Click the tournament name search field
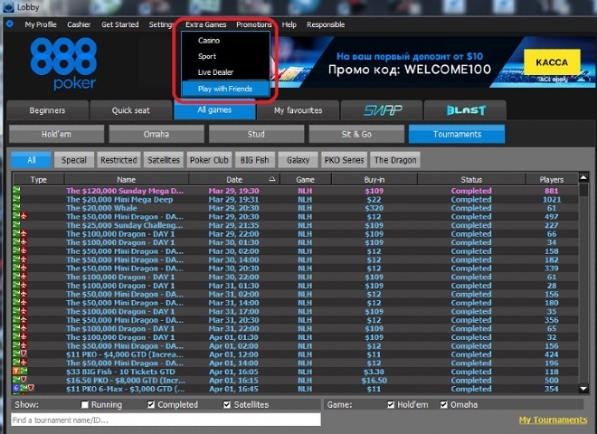This screenshot has width=597, height=434. 165,420
